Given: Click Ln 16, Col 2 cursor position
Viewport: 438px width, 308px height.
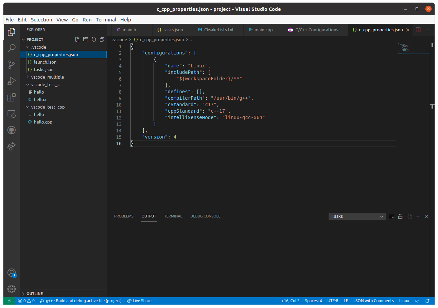Looking at the screenshot, I should [x=289, y=301].
